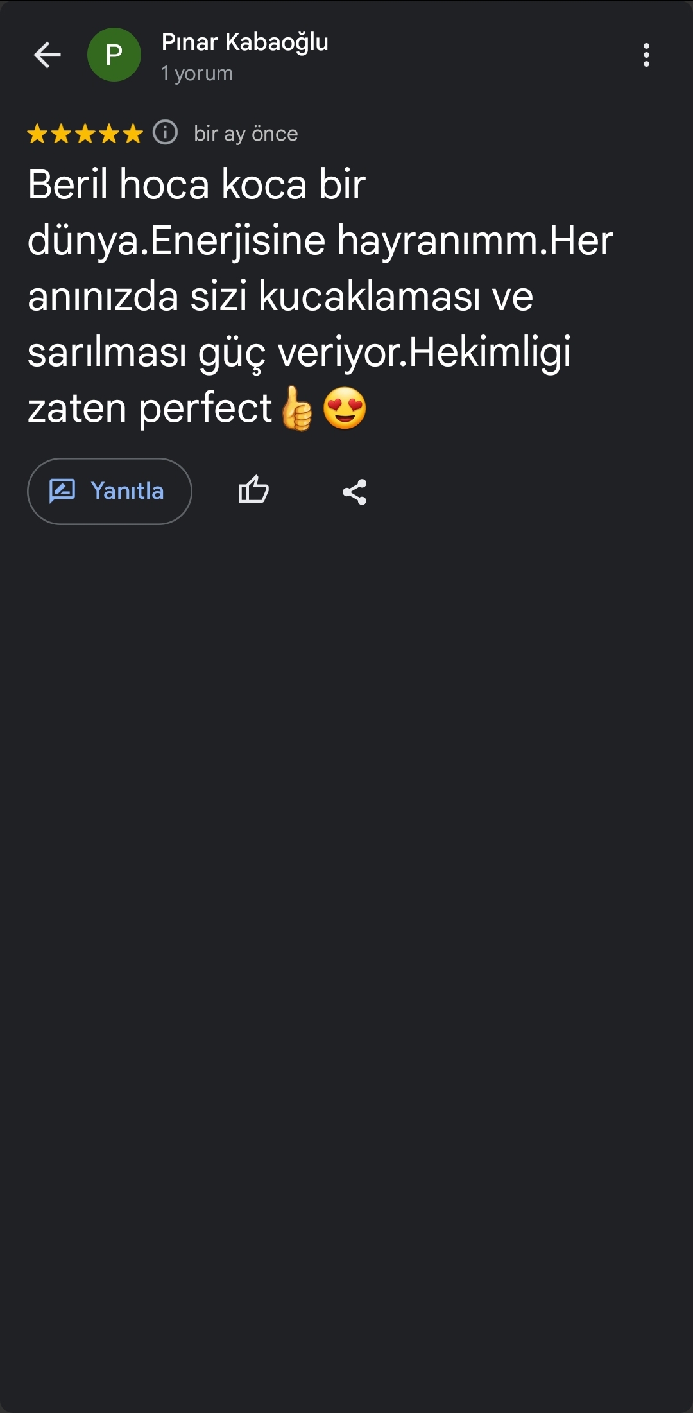The image size is (693, 1413).
Task: Tap the heart-eyes emoji in the review
Action: (345, 409)
